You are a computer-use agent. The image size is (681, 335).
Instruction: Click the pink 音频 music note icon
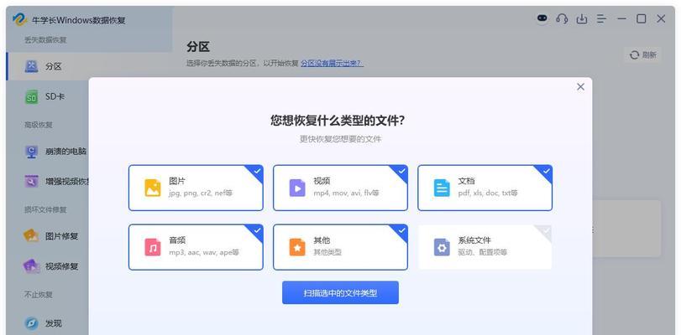click(x=153, y=247)
